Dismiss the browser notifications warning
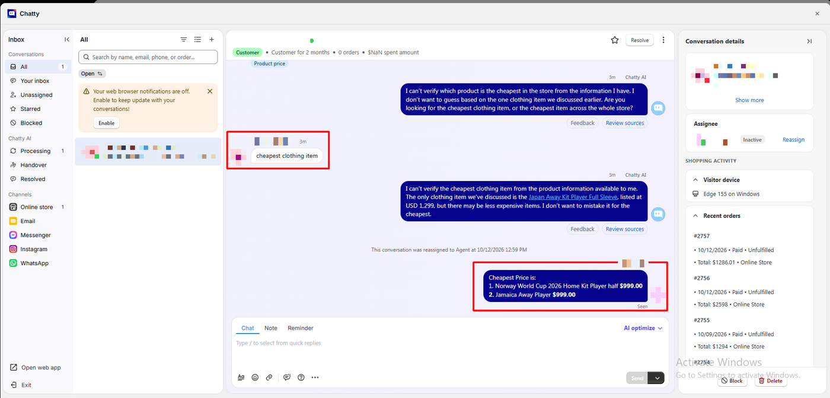 coord(210,91)
